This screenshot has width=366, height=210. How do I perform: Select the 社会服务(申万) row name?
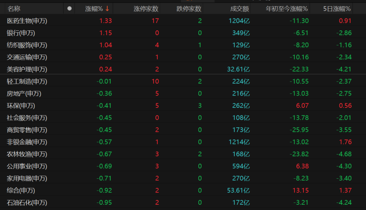point(27,118)
